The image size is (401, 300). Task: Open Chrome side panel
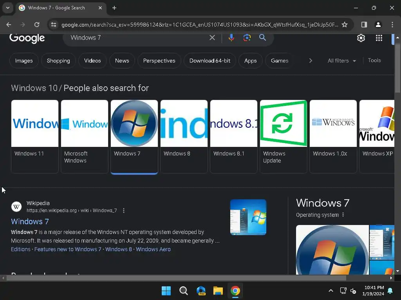click(364, 25)
